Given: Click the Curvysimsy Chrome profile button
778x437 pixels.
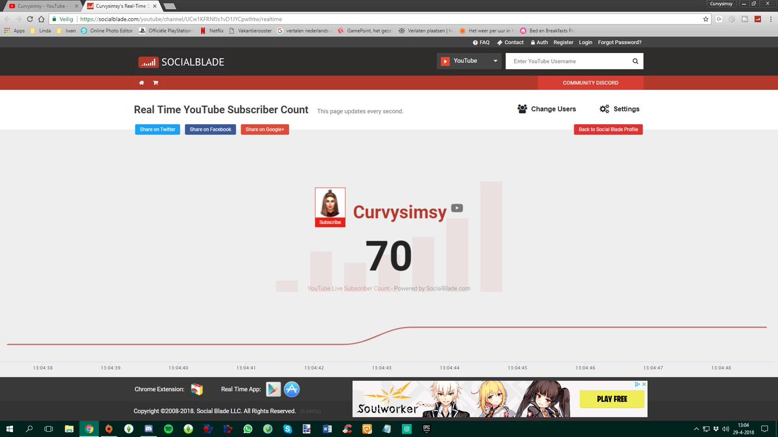Looking at the screenshot, I should 721,4.
